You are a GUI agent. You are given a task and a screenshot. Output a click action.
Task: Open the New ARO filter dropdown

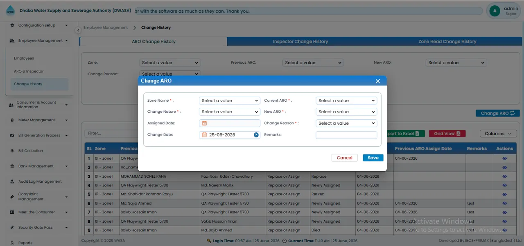(x=456, y=63)
